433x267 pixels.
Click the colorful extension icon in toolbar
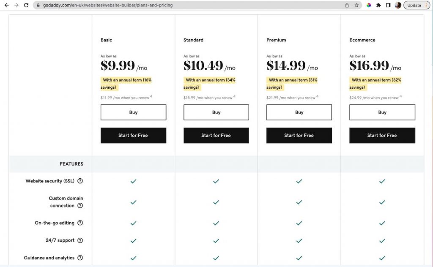(367, 5)
